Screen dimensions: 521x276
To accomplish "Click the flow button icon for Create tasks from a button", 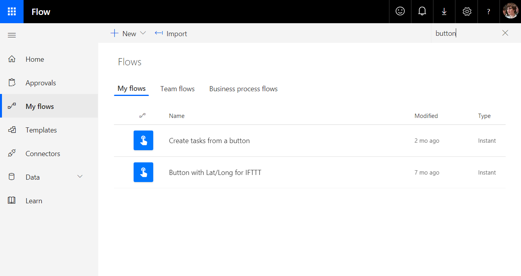I will 143,140.
